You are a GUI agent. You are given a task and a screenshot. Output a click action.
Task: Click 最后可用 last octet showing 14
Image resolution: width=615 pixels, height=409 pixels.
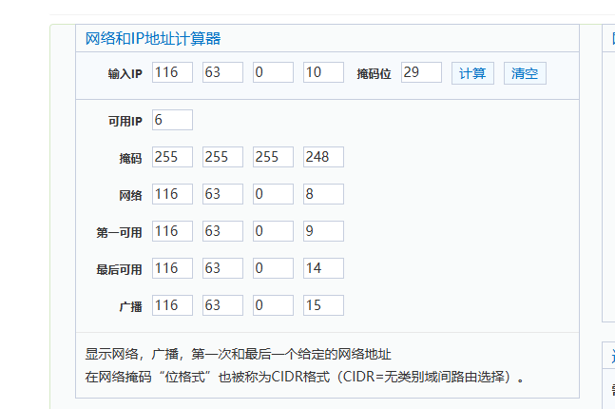pyautogui.click(x=323, y=268)
